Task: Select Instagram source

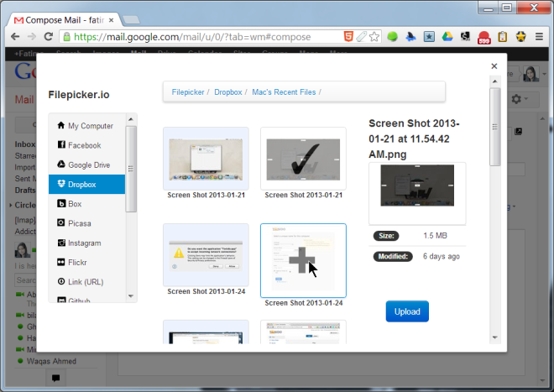Action: point(87,243)
